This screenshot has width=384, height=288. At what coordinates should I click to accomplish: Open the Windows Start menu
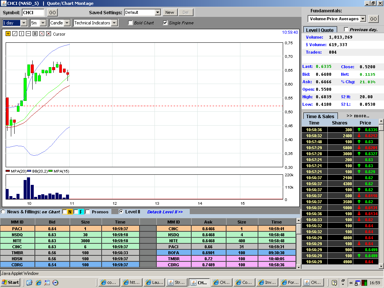coord(10,282)
